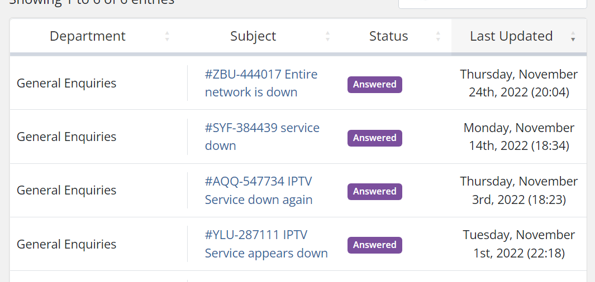Click the Last Updated column header
This screenshot has width=595, height=282.
(x=511, y=36)
